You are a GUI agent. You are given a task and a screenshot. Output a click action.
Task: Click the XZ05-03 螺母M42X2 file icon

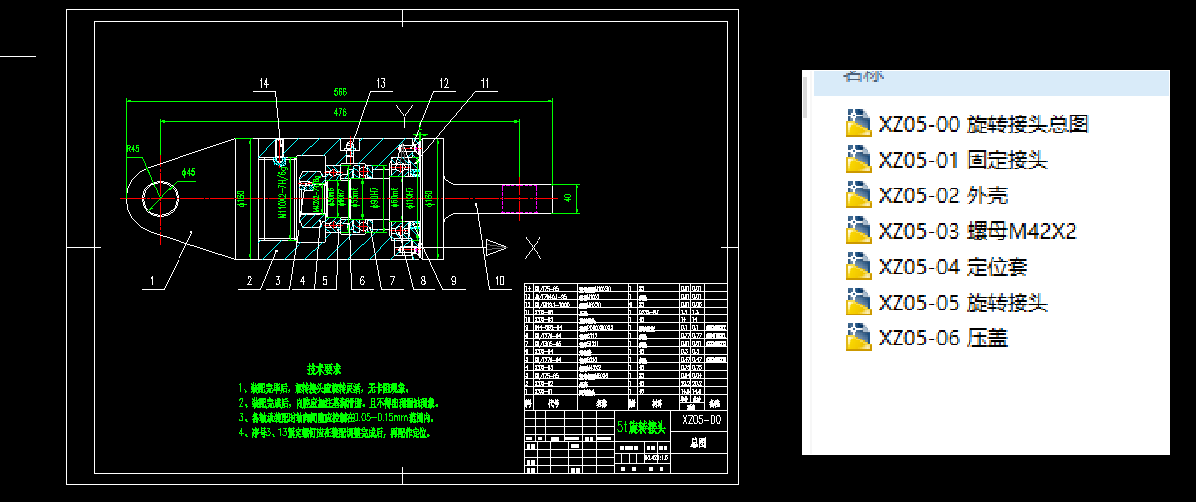pyautogui.click(x=855, y=231)
